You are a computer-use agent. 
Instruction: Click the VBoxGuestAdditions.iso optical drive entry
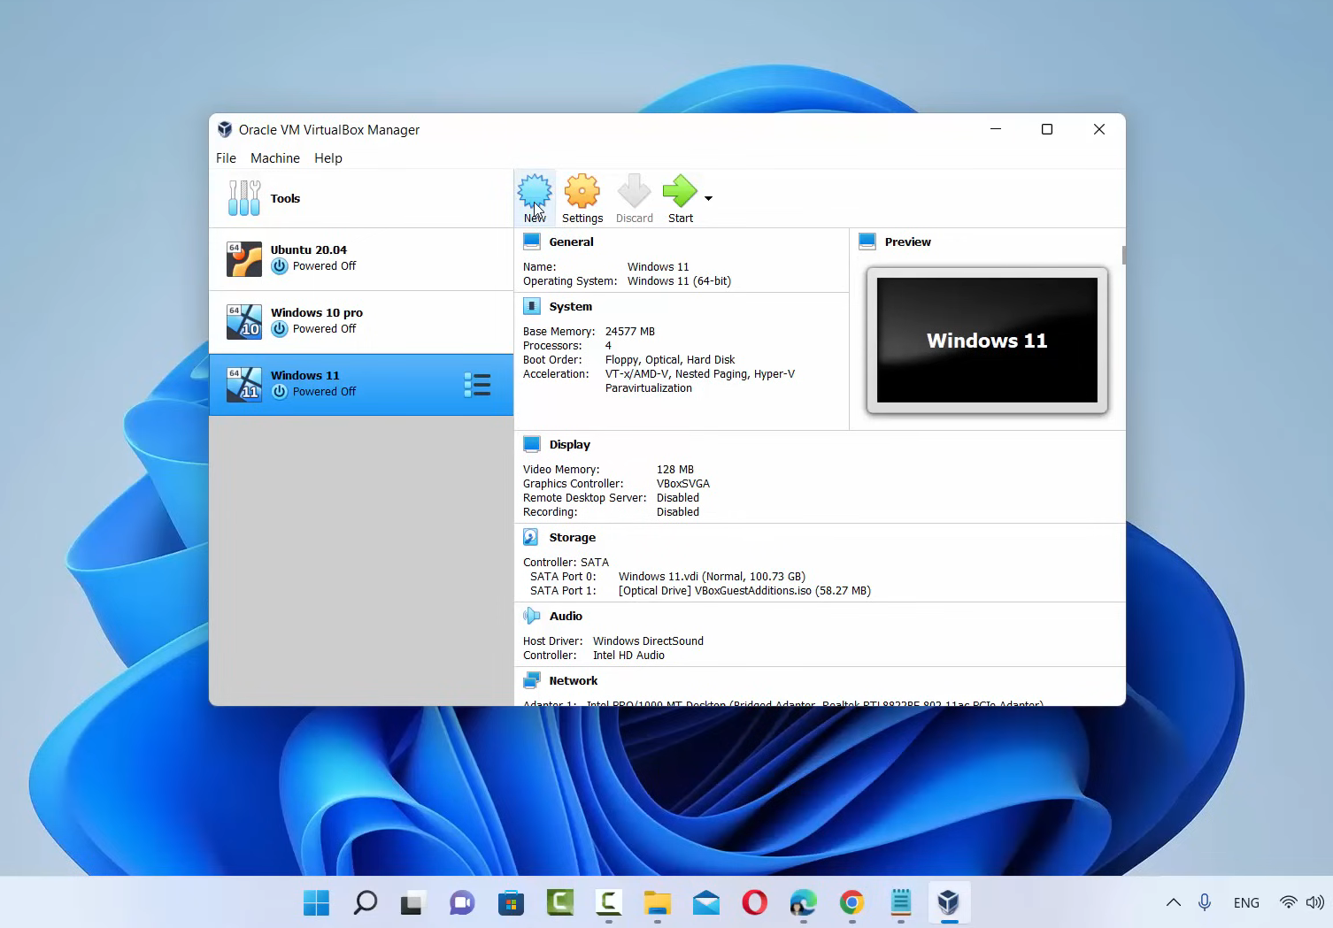[x=744, y=590]
